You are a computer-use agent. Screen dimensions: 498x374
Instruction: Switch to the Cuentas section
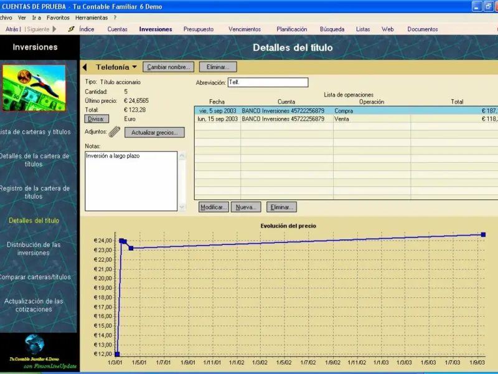point(117,29)
